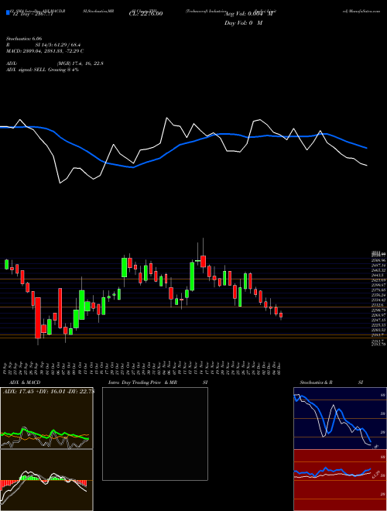Click the empty intraday price panel

155,434
